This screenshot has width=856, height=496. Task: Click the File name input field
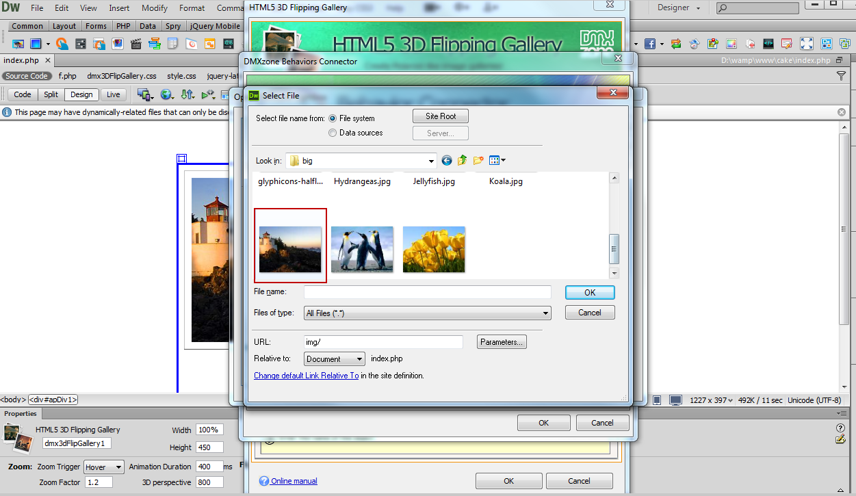[x=427, y=292]
